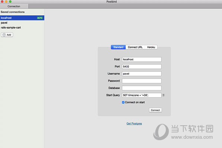This screenshot has height=148, width=222.
Task: Click the Start Query help question mark icon
Action: point(163,95)
